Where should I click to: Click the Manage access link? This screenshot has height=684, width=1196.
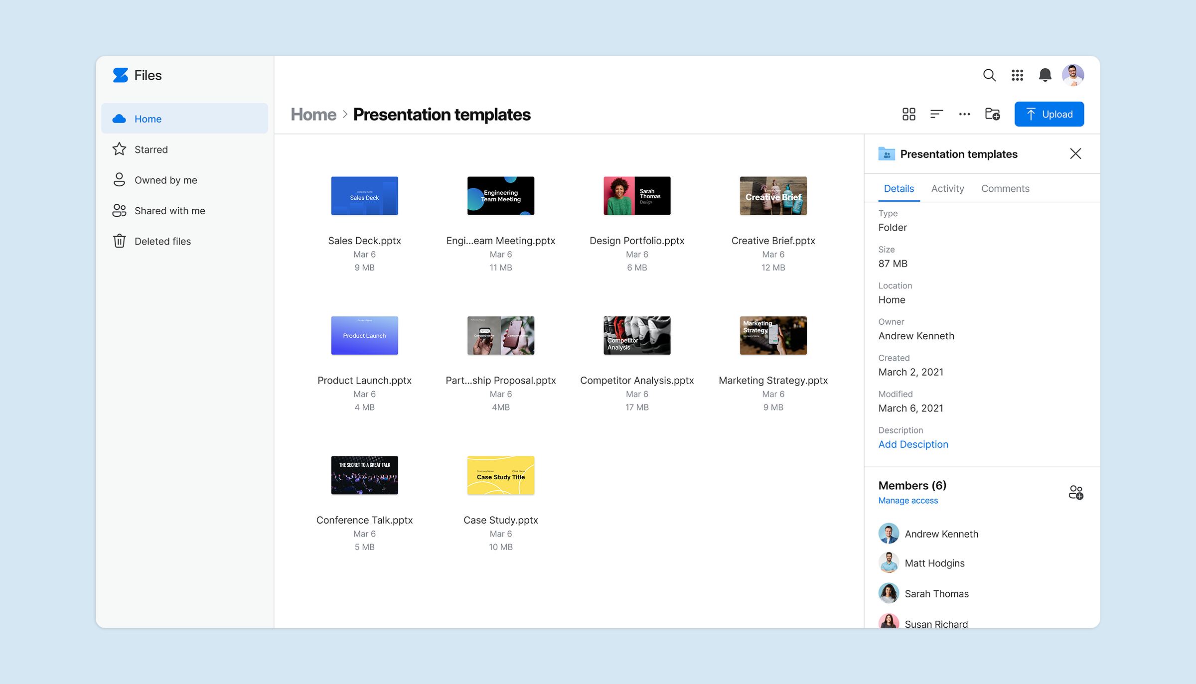(908, 500)
